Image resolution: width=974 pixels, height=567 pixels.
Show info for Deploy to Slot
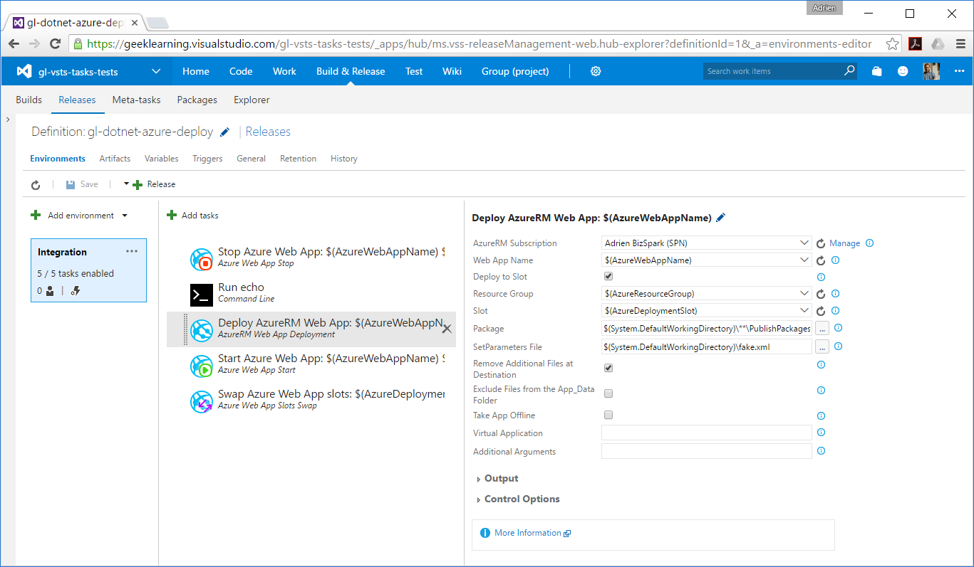pos(821,277)
